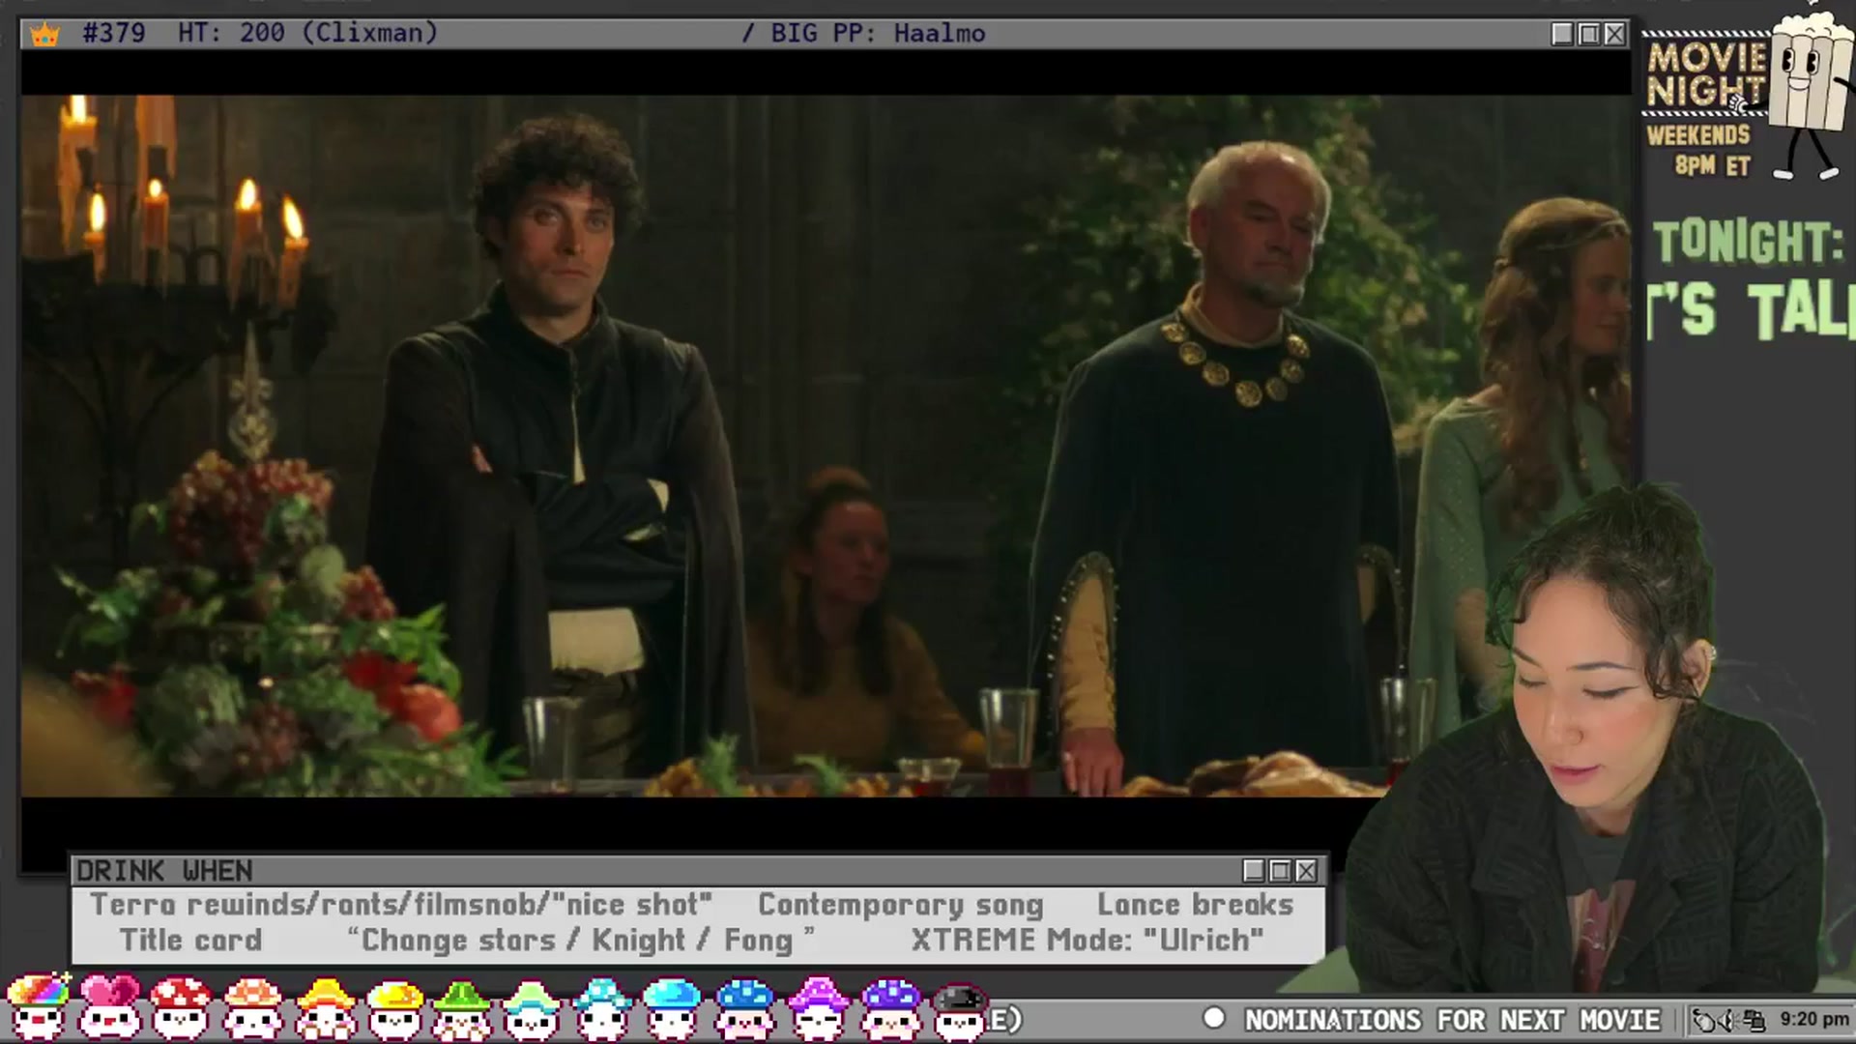Click the light-blue spotted pointed mushroom icon
Screen dimensions: 1856x1044
[x=601, y=1009]
